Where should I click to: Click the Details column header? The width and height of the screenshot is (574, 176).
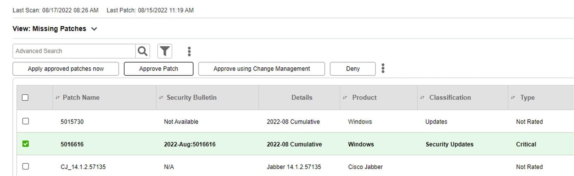[302, 97]
